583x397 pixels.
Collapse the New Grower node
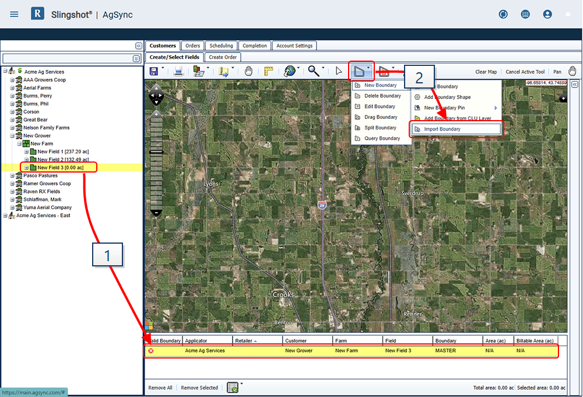[12, 136]
